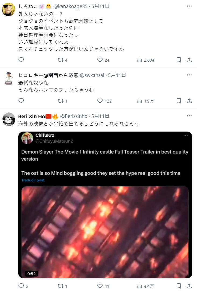Screen dimensions: 197x292
Task: View analytics showing 2,604 views
Action: [146, 60]
